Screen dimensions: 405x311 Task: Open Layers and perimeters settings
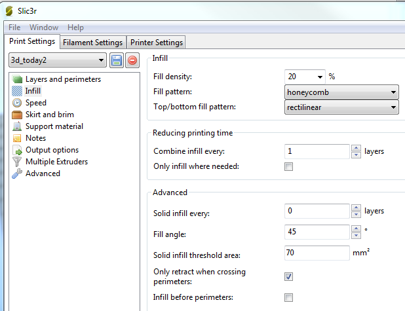63,79
